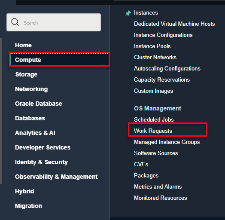Open Autoscaling Configurations
225x220 pixels.
[167, 69]
